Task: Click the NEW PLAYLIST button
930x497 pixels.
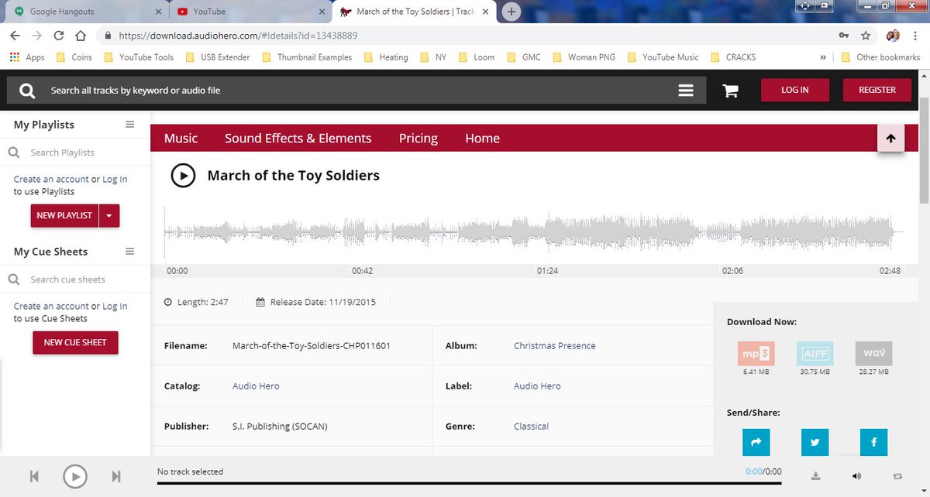Action: [x=65, y=215]
